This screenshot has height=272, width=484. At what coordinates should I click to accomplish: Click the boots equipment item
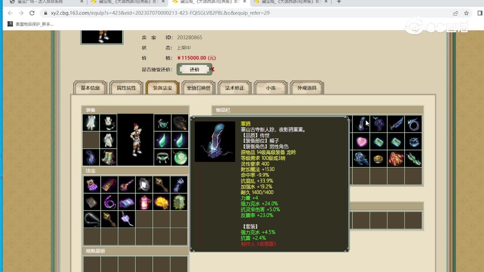[x=109, y=158]
